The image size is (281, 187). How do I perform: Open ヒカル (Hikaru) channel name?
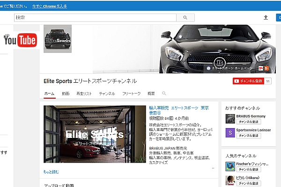(248, 178)
